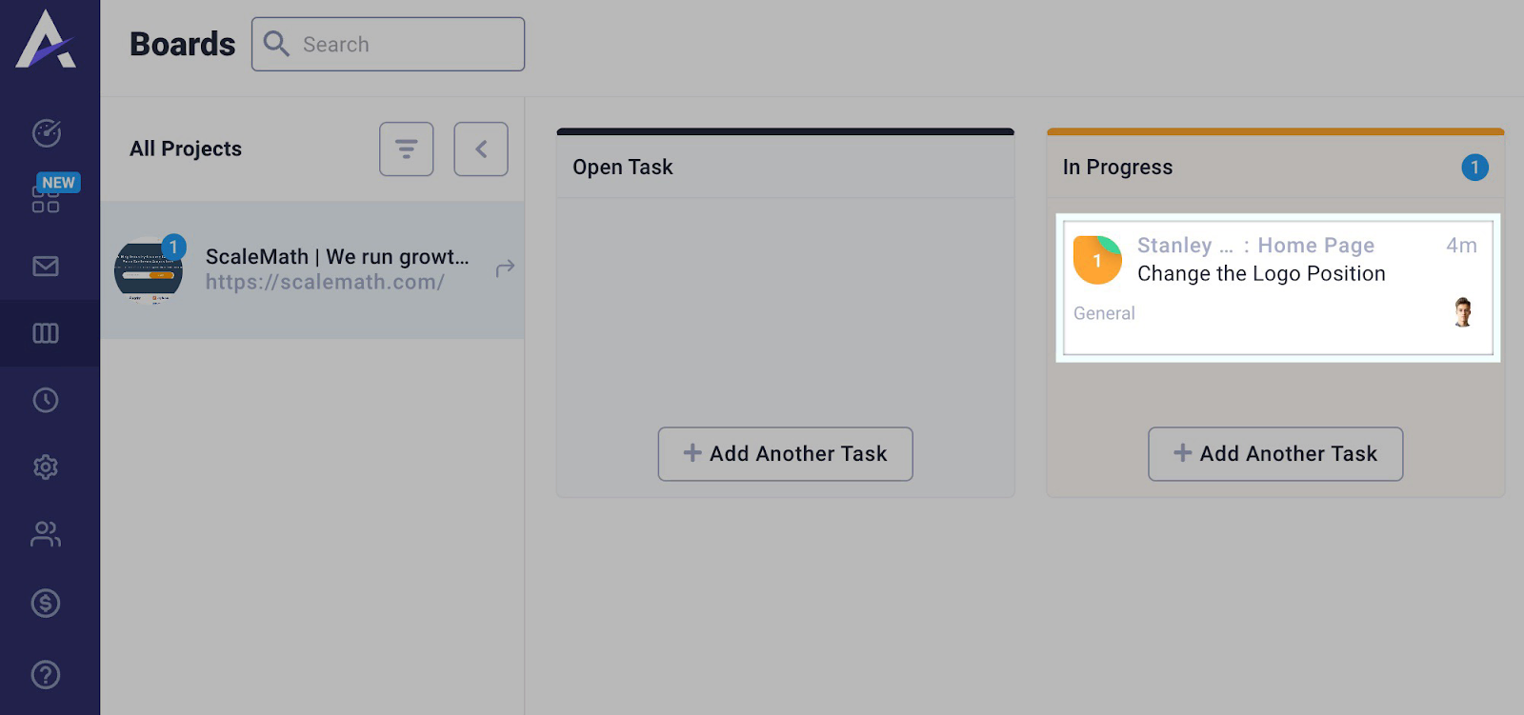Click Add Another Task under In Progress
The width and height of the screenshot is (1524, 715).
pyautogui.click(x=1274, y=454)
